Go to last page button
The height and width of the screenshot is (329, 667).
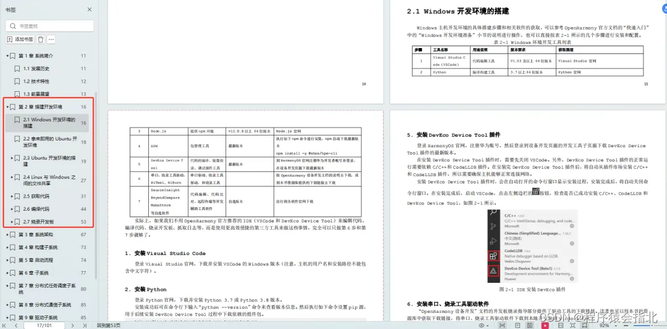[85, 325]
